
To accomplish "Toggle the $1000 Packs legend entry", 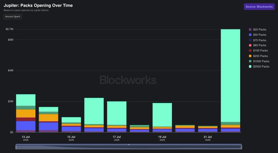I will point(259,61).
